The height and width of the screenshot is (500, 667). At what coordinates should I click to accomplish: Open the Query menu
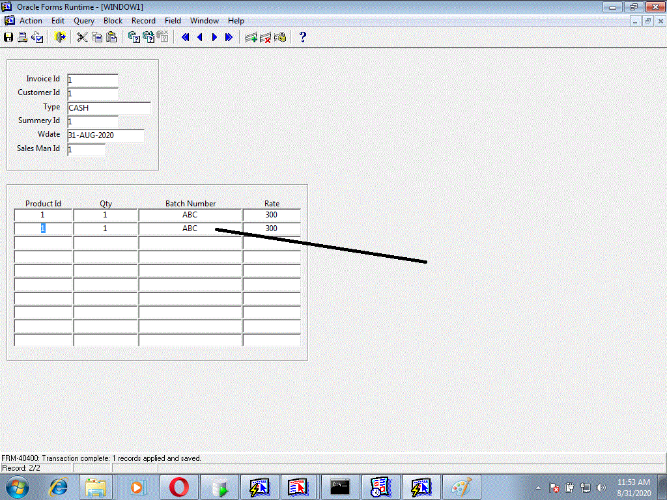pyautogui.click(x=84, y=21)
